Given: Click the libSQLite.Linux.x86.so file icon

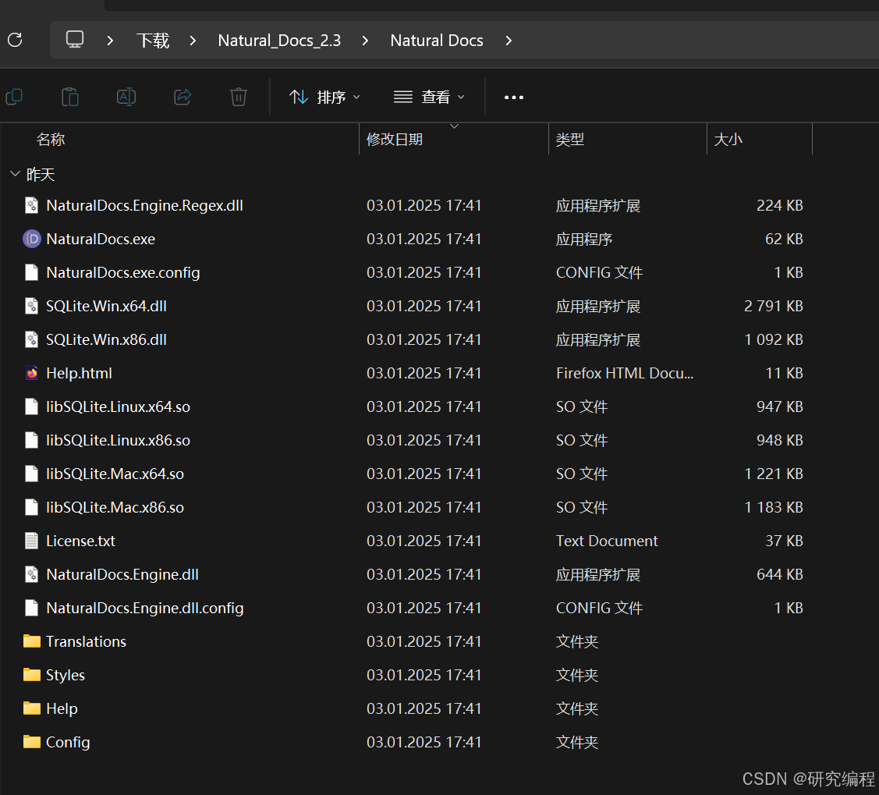Looking at the screenshot, I should tap(32, 440).
